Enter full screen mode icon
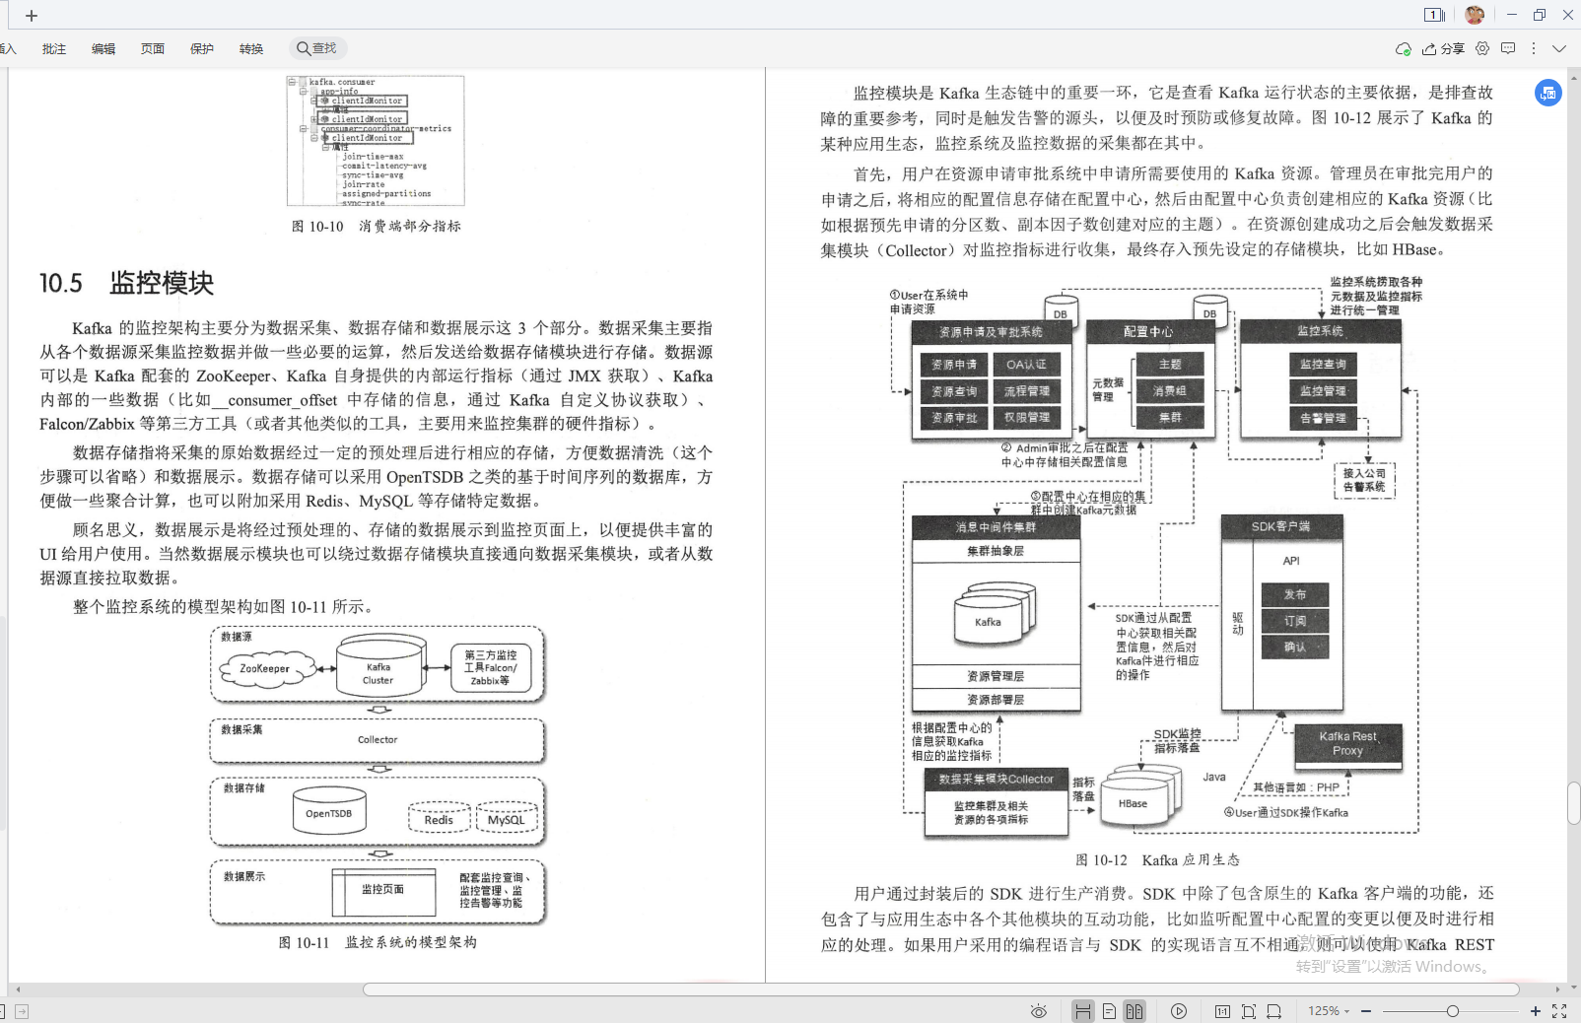The width and height of the screenshot is (1581, 1023). 1559,1011
